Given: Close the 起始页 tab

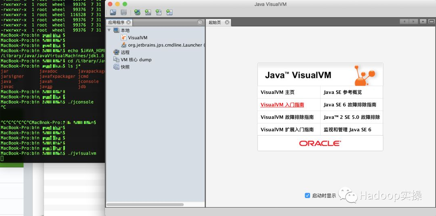Looking at the screenshot, I should click(x=227, y=23).
